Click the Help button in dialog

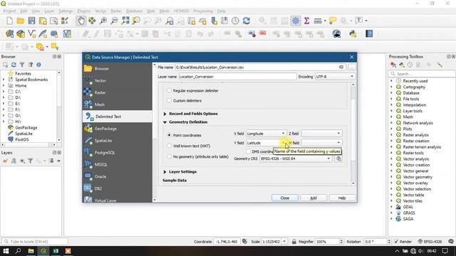click(342, 198)
